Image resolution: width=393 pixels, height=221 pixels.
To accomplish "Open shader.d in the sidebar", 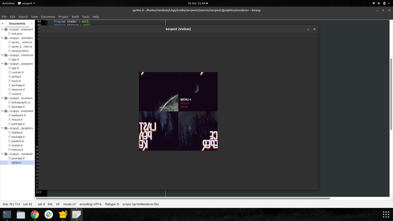I will [17, 145].
